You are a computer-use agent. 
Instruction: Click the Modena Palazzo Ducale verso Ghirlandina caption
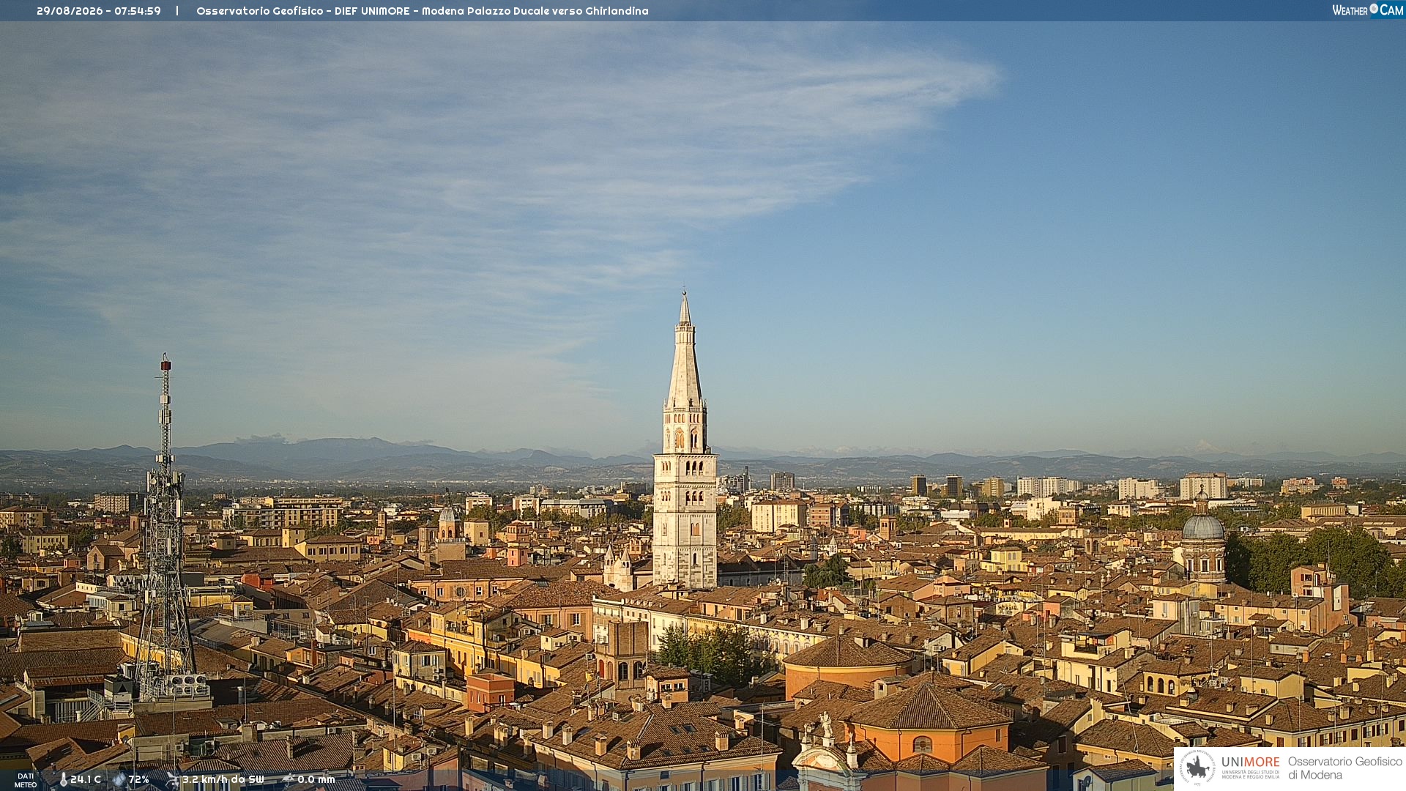tap(535, 11)
